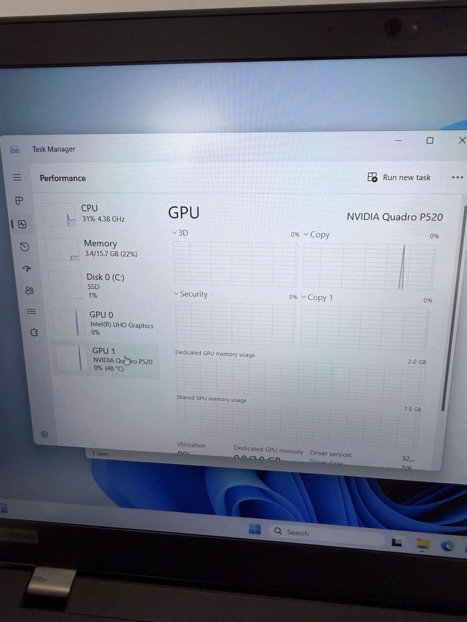Click the 2.0 GB dedicated memory value
The image size is (467, 622).
point(417,362)
